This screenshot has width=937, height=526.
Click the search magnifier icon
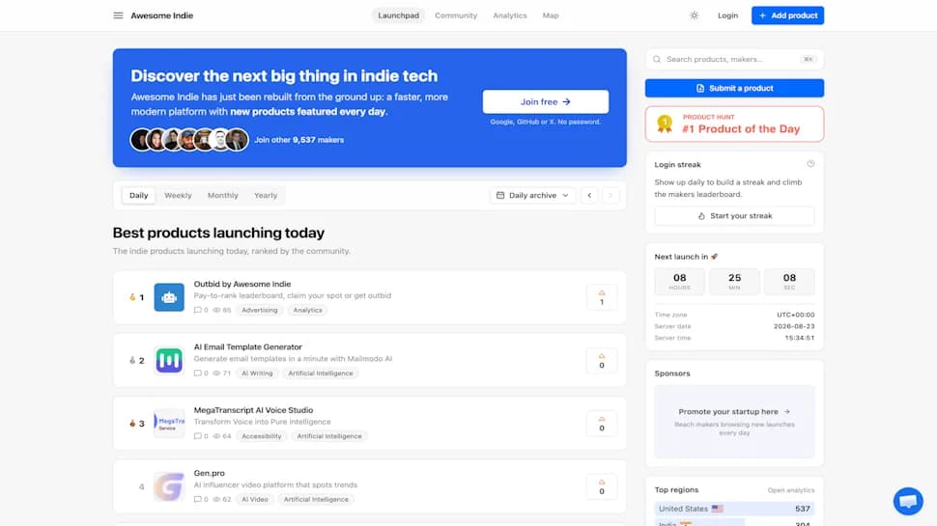[657, 59]
